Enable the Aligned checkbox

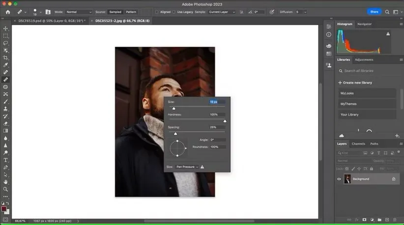tap(157, 12)
